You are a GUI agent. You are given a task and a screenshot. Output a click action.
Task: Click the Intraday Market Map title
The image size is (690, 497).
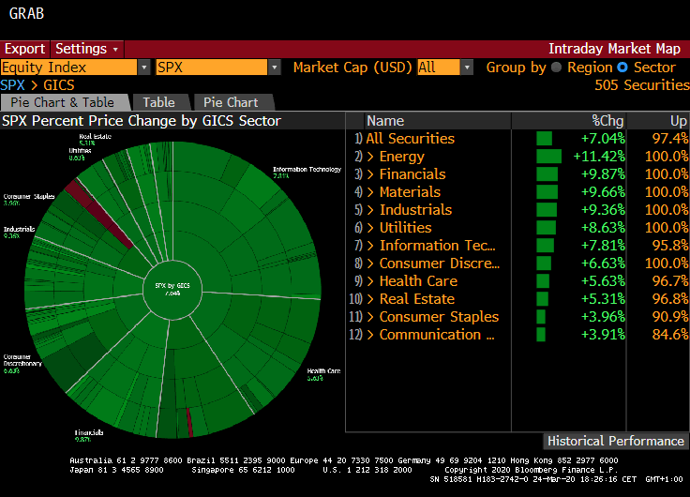(614, 49)
